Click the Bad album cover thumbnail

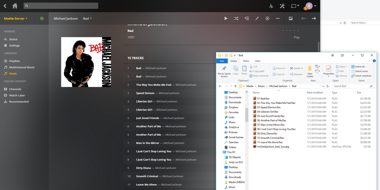click(x=86, y=62)
